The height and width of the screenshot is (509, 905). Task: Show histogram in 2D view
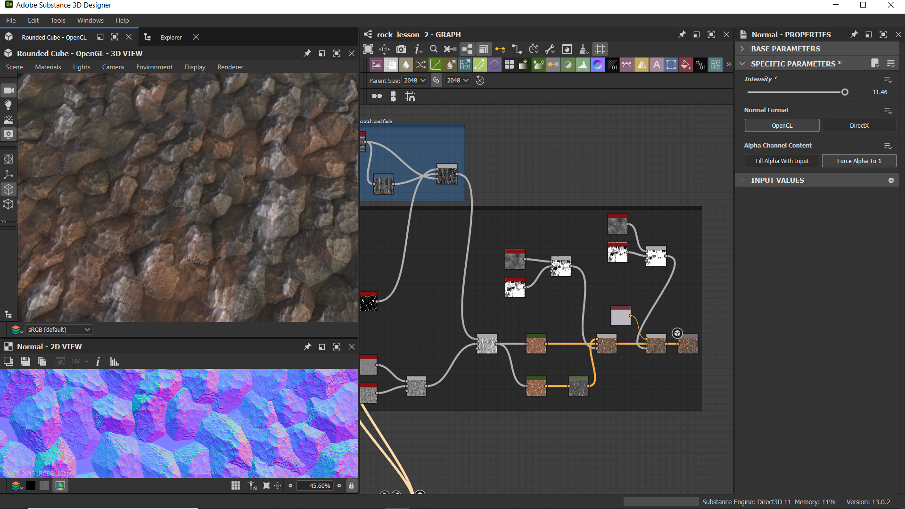coord(114,361)
